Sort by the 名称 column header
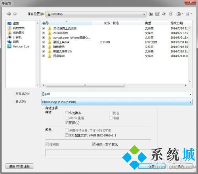The height and width of the screenshot is (174, 198). (x=67, y=23)
